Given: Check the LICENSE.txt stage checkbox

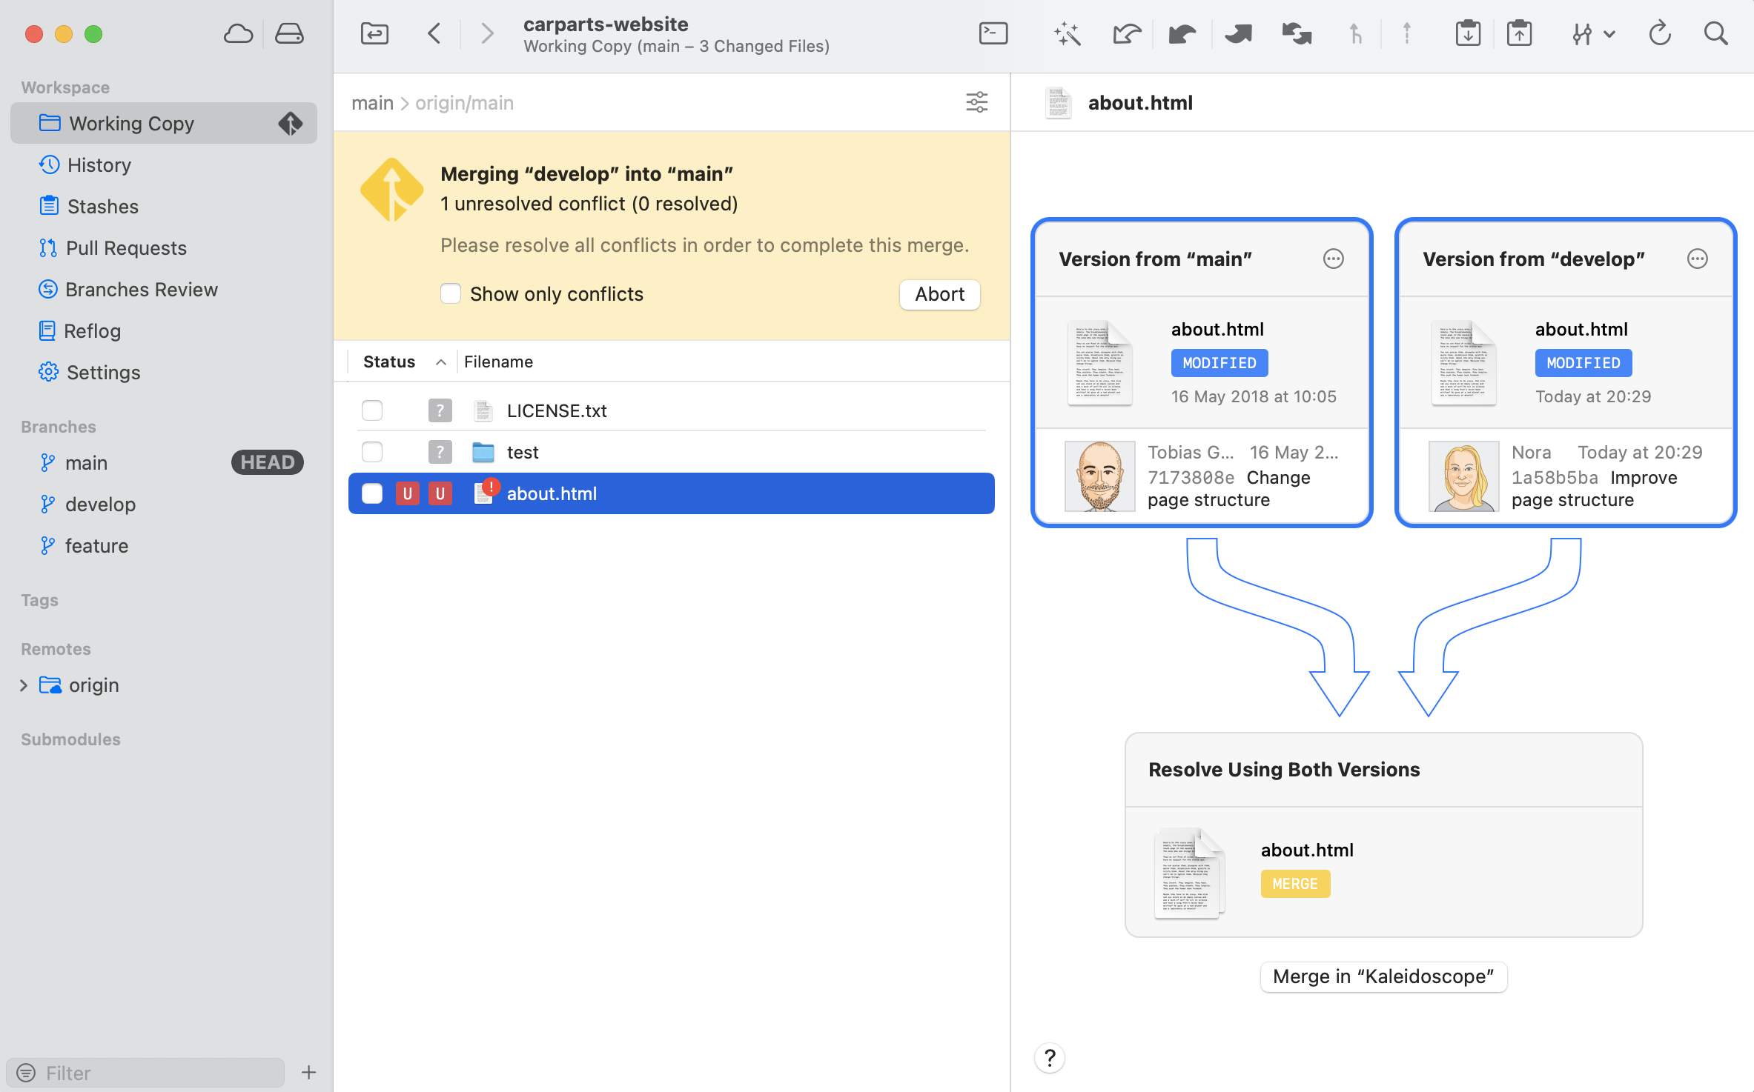Looking at the screenshot, I should tap(372, 410).
